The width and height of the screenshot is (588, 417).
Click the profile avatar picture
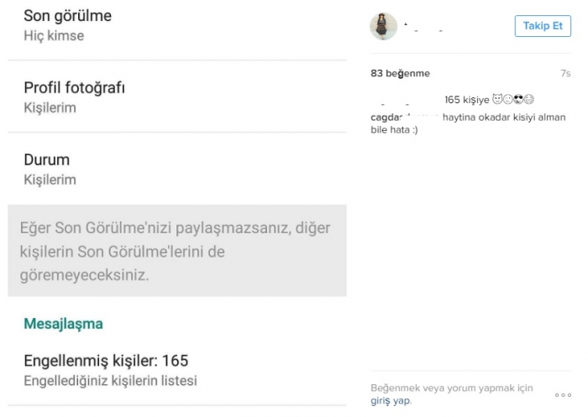(384, 27)
